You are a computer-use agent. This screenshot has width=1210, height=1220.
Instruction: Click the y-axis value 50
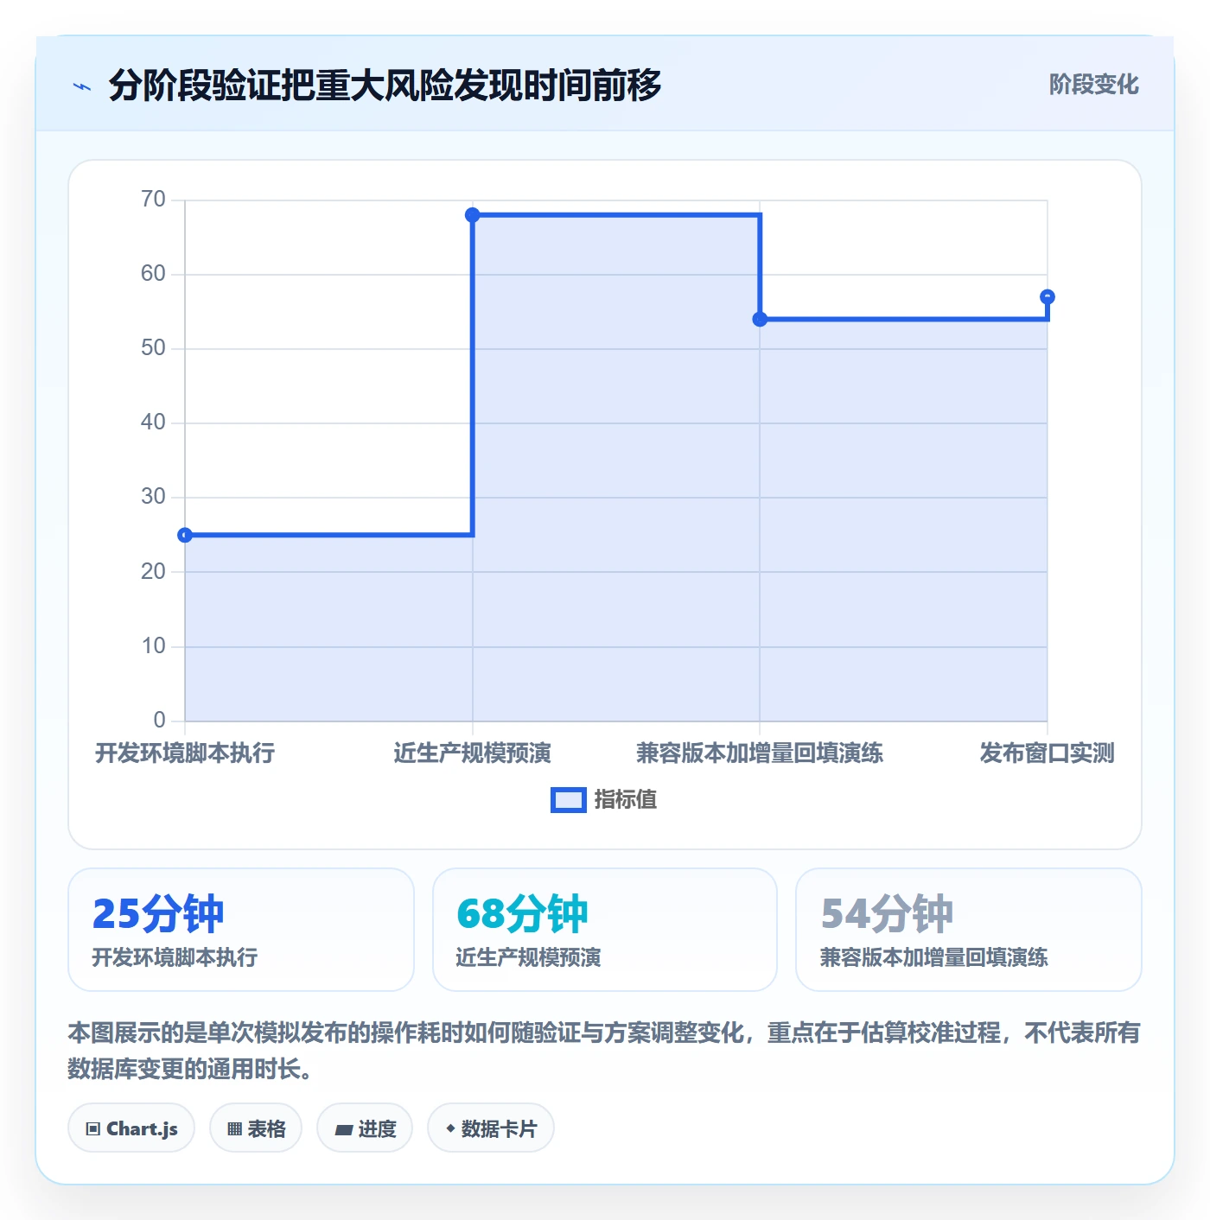pyautogui.click(x=153, y=348)
